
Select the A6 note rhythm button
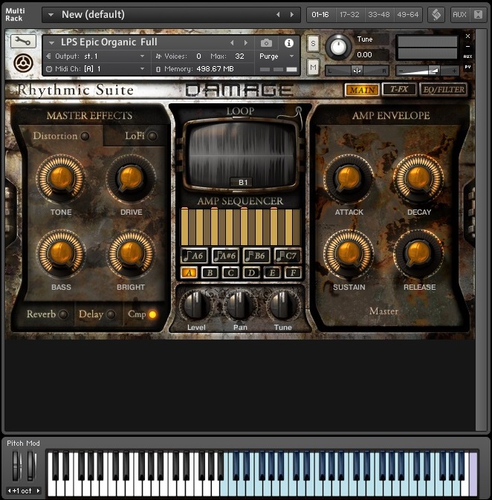(x=194, y=256)
